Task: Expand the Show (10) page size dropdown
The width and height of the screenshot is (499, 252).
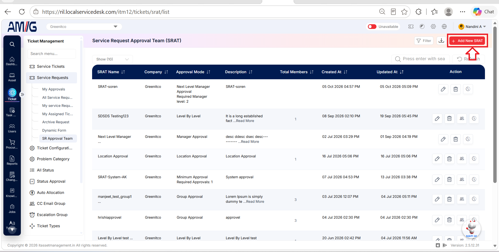Action: tap(112, 59)
